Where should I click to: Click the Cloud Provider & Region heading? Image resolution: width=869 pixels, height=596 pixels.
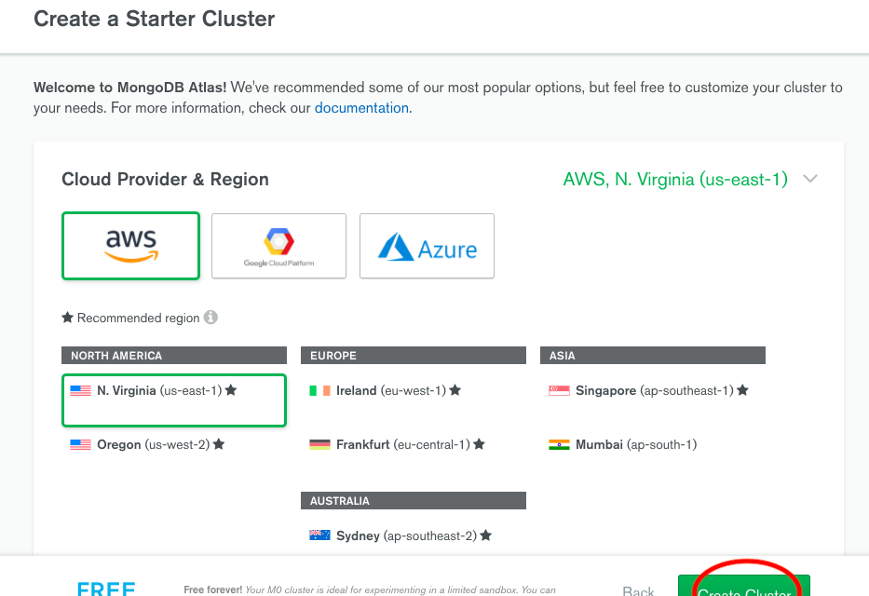(165, 180)
